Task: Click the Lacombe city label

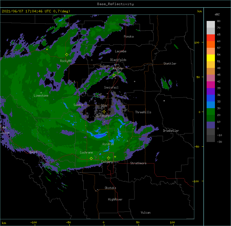Action: tap(121, 51)
